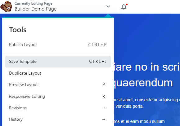Click the CTRL+P shortcut hint
This screenshot has width=180, height=126.
pyautogui.click(x=97, y=45)
